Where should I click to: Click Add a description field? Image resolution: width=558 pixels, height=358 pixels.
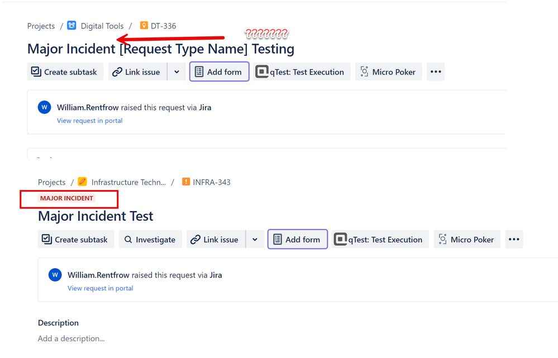tap(71, 339)
